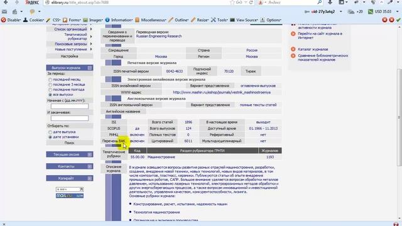Select the последние полгода radio button
Image resolution: width=402 pixels, height=226 pixels.
[50, 90]
